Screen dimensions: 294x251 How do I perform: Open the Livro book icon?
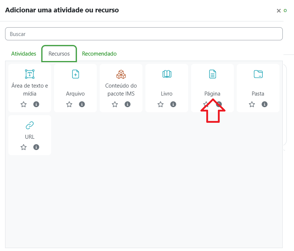coord(167,74)
